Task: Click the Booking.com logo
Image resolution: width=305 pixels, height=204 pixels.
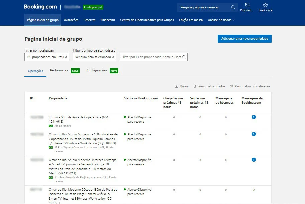Action: 40,7
